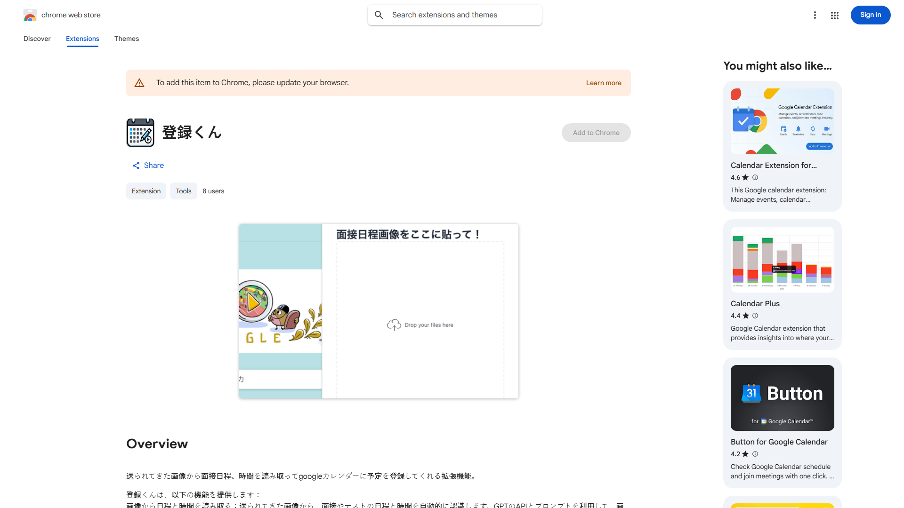904x508 pixels.
Task: Click the warning triangle in the update banner
Action: [x=139, y=82]
